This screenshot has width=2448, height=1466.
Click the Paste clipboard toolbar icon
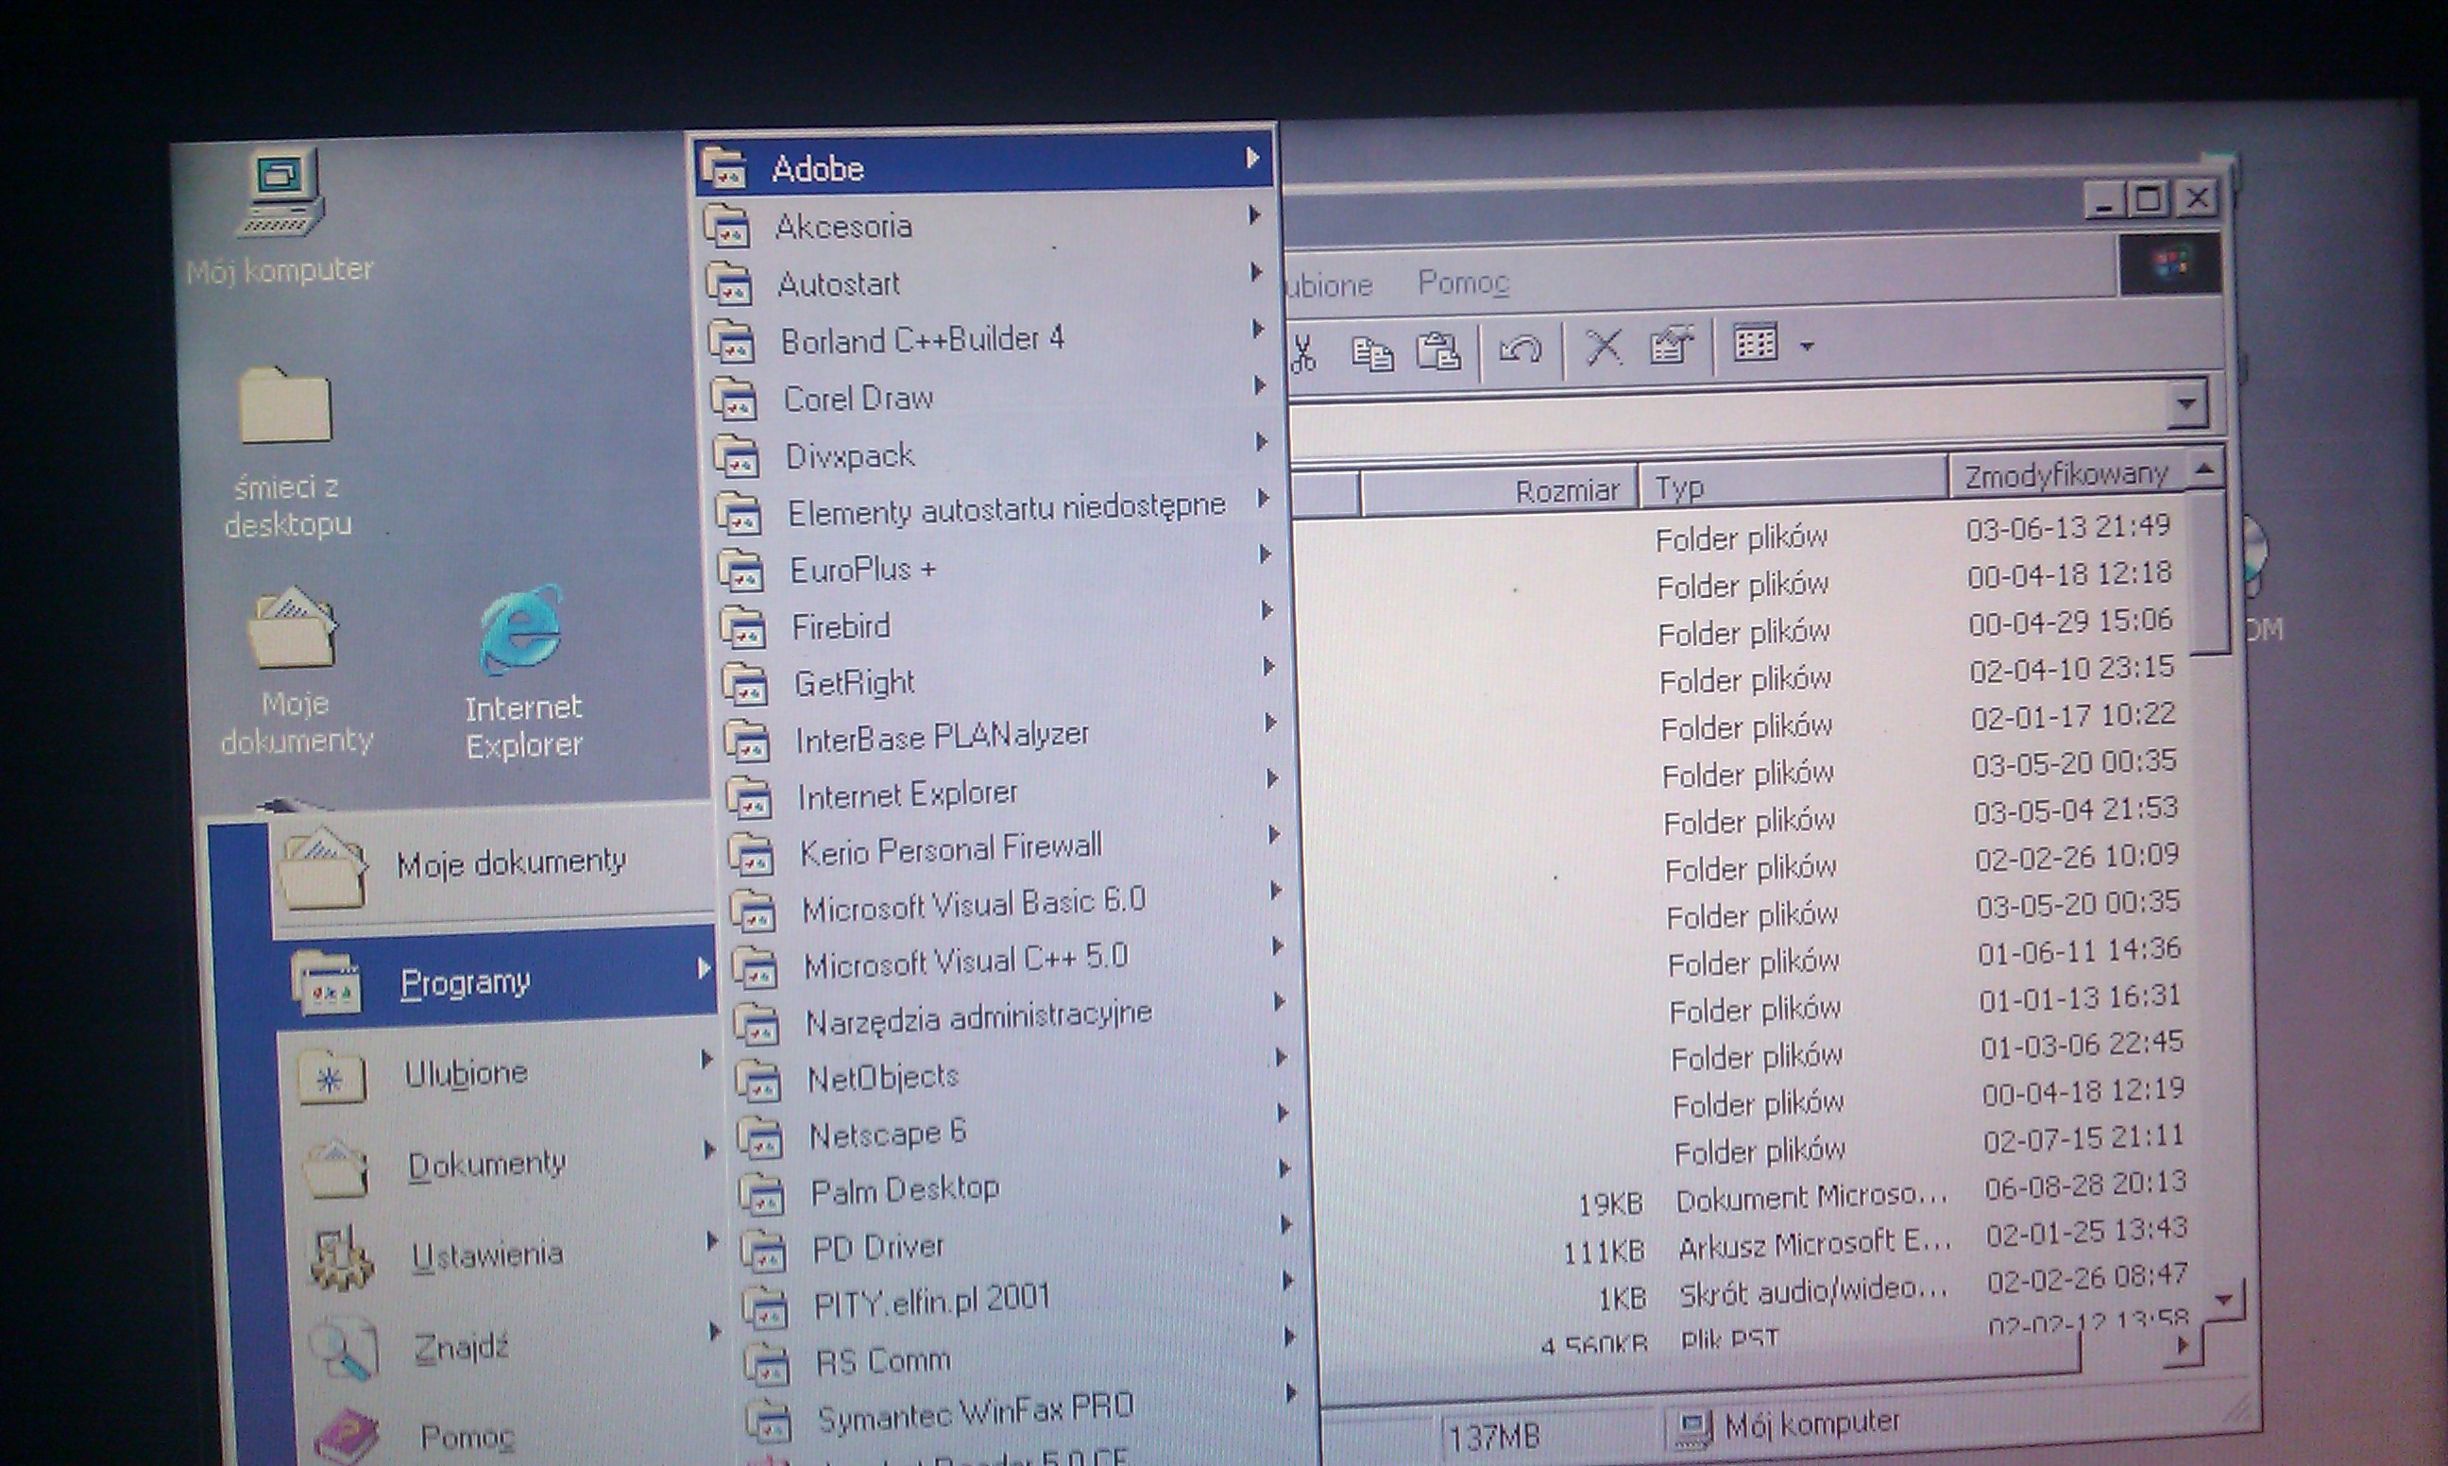point(1437,349)
